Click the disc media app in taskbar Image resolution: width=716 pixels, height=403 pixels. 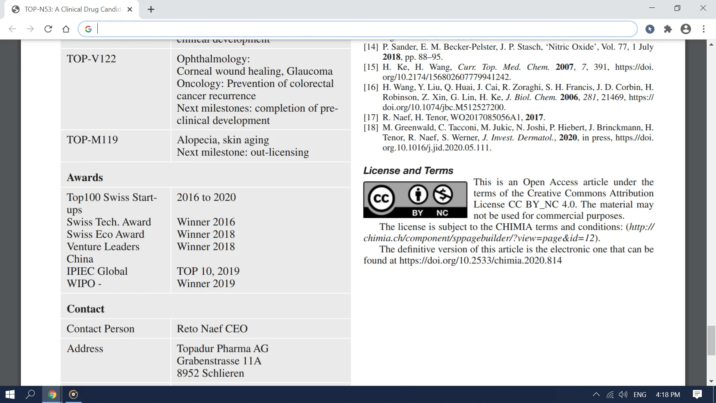[73, 394]
